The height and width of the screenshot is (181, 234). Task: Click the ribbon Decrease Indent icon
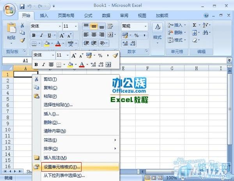[86, 43]
